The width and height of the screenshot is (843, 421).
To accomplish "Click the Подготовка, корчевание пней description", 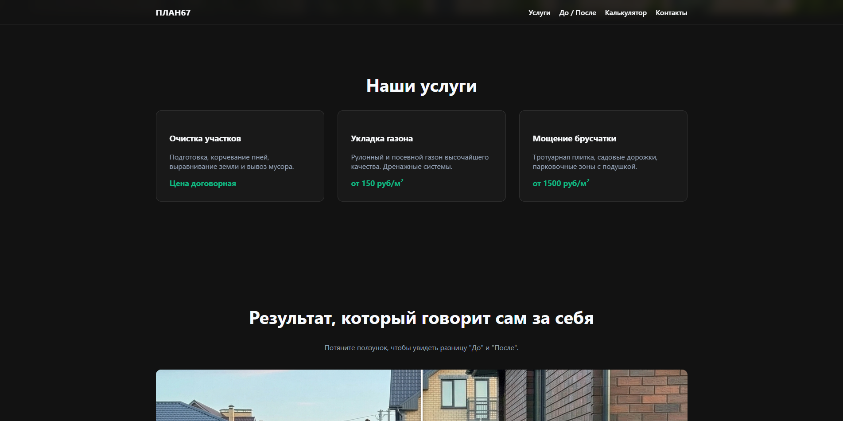I will [x=232, y=162].
